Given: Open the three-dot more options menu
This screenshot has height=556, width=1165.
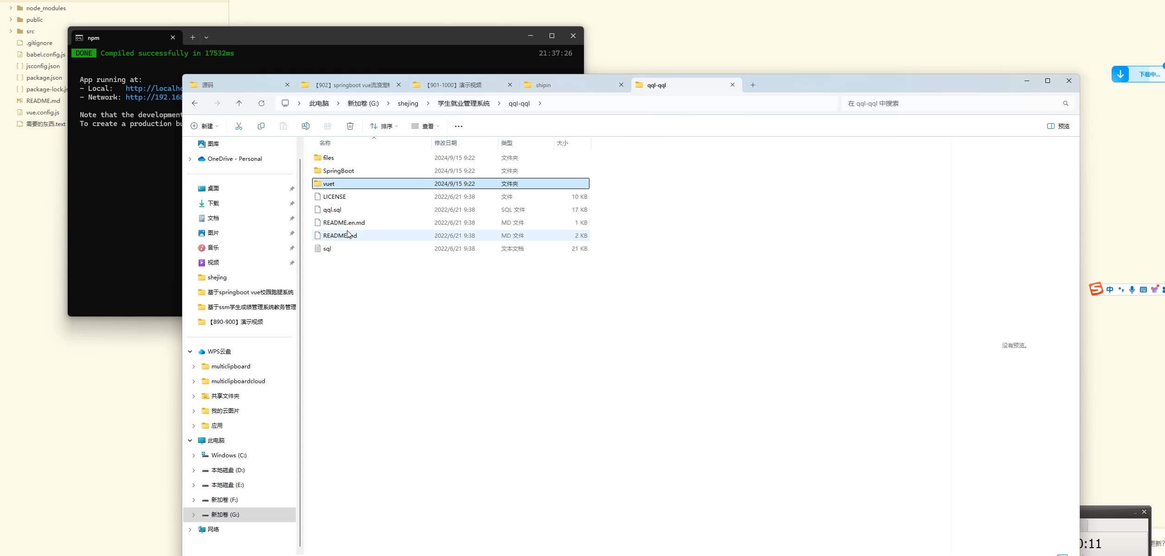Looking at the screenshot, I should pos(459,126).
